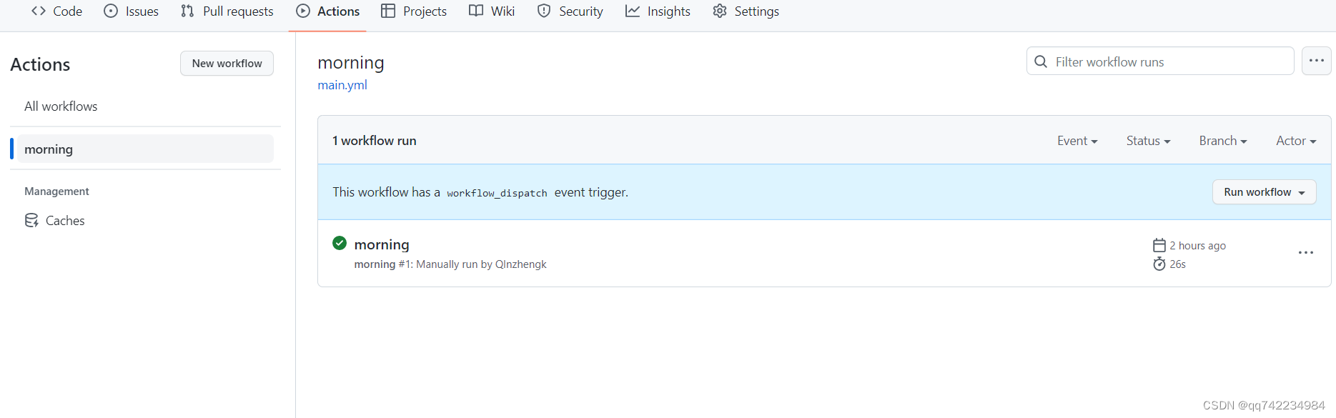
Task: Open the Security shield tab
Action: 570,11
